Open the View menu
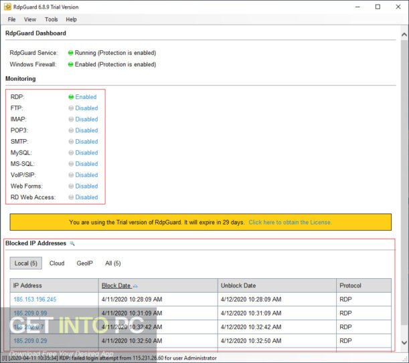Viewport: 409px width, 363px height. (x=30, y=19)
